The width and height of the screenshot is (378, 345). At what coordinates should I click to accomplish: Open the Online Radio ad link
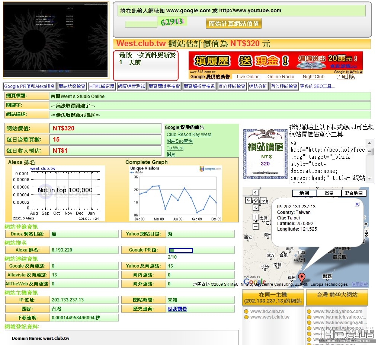pos(281,77)
